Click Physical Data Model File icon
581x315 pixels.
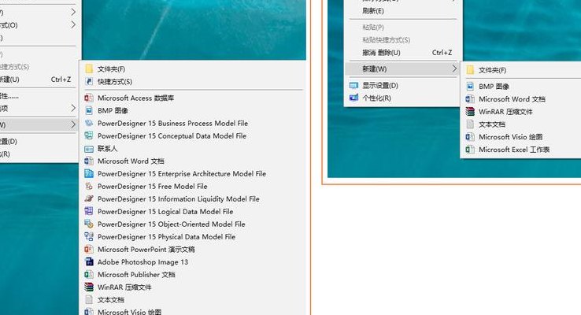pos(89,236)
